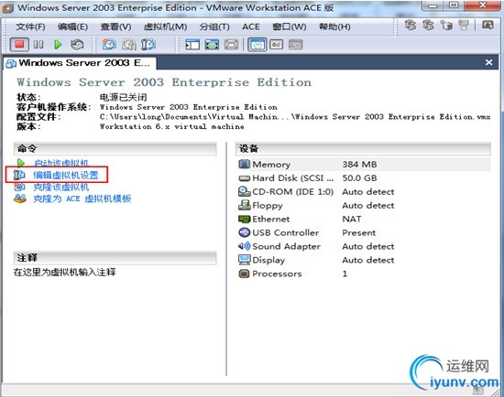Select the Windows Server 2003 E... tab

coord(80,63)
